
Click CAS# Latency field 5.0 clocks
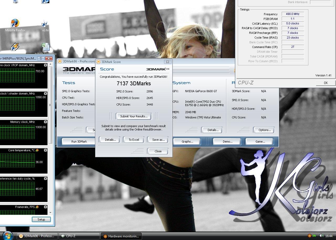[293, 24]
